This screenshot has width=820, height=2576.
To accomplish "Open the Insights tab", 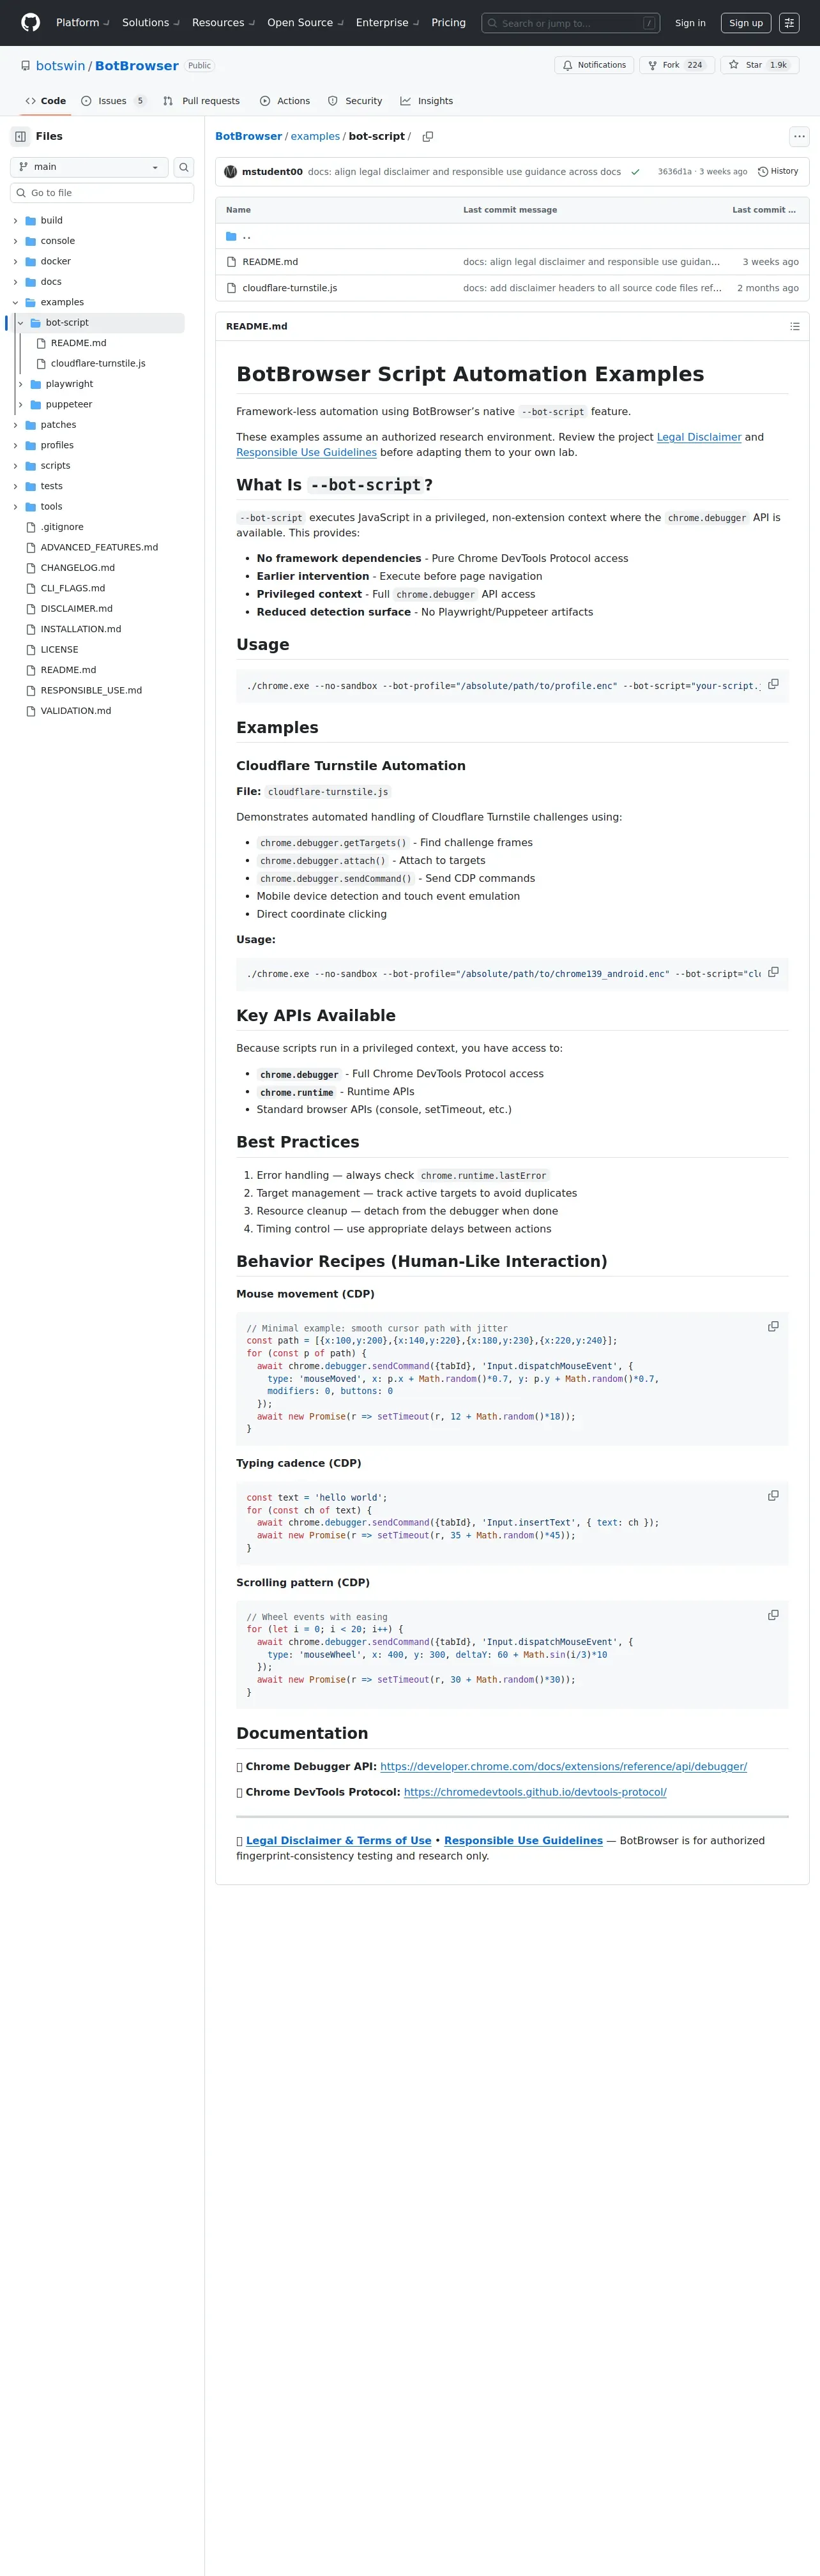I will click(427, 101).
